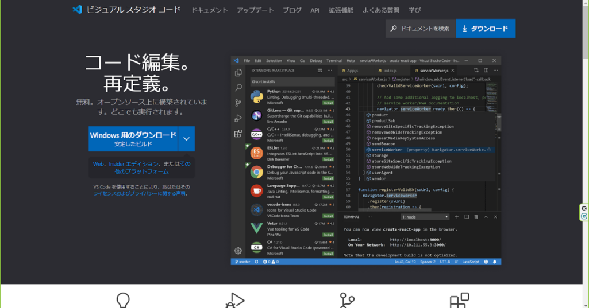This screenshot has width=589, height=308.
Task: Open the 拡張機能 nav link
Action: [341, 10]
